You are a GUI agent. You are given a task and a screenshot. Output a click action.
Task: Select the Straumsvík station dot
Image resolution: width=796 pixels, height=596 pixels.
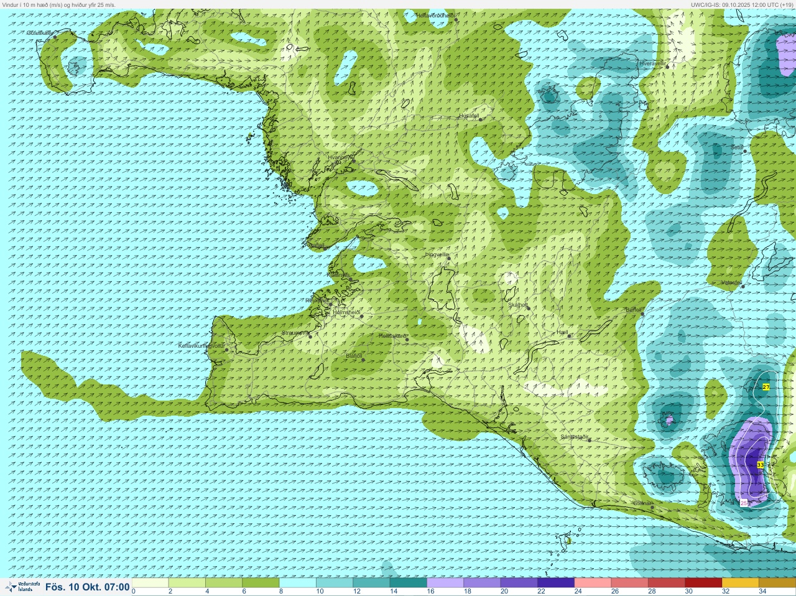pos(310,337)
